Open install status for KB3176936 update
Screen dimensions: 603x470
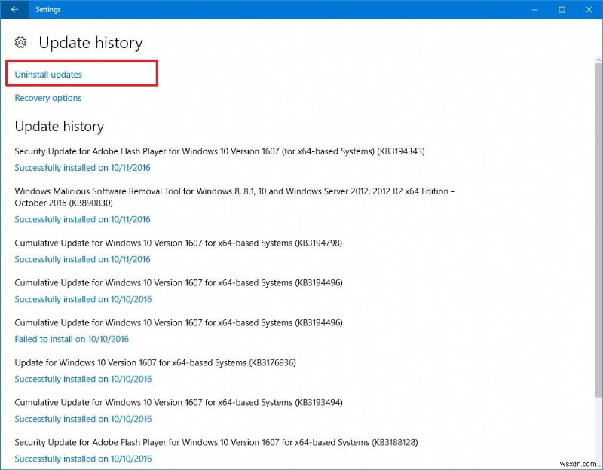click(83, 379)
